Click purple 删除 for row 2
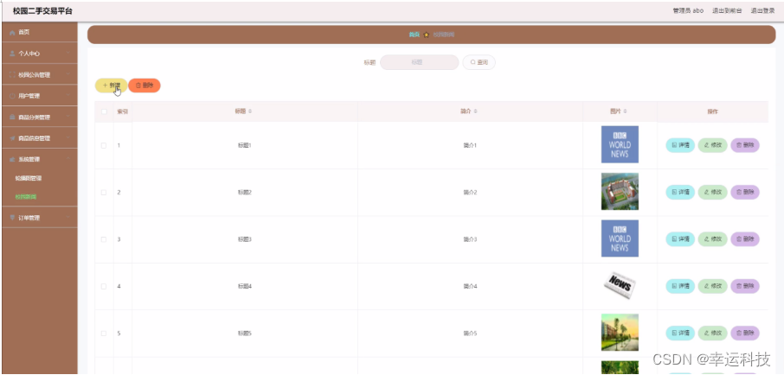Viewport: 784px width, 375px height. (745, 192)
